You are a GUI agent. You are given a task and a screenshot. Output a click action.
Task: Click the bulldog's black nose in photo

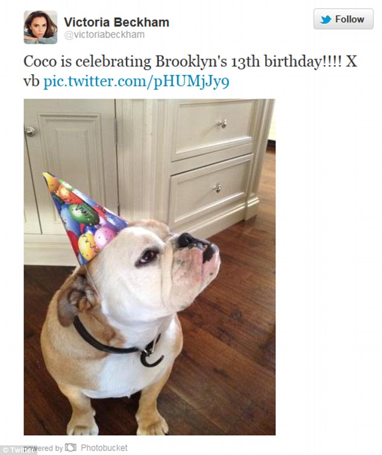pos(186,240)
